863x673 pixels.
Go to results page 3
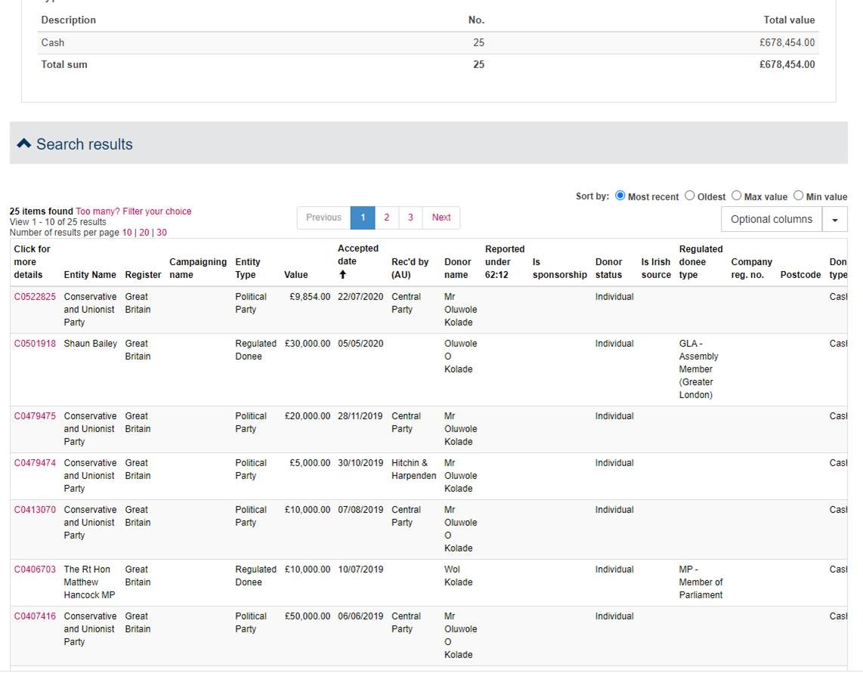click(410, 218)
